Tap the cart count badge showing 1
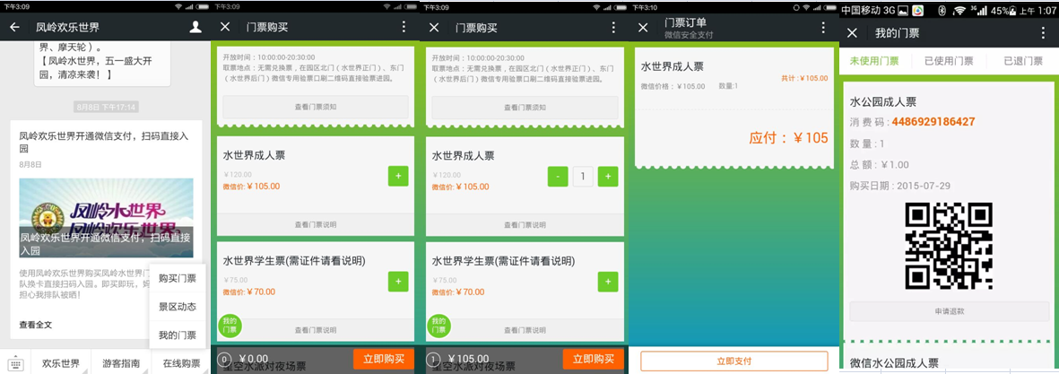 click(x=434, y=359)
